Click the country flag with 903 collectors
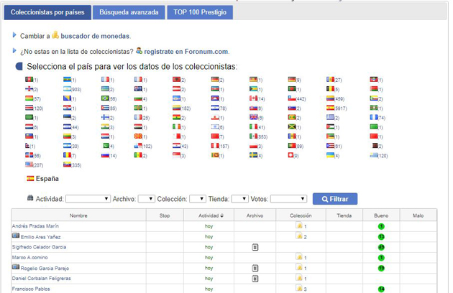Viewport: 453px width, 293px height. pos(67,89)
